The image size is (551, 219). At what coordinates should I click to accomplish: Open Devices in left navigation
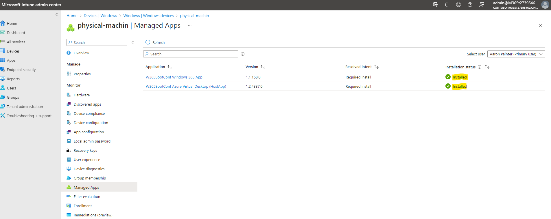13,51
